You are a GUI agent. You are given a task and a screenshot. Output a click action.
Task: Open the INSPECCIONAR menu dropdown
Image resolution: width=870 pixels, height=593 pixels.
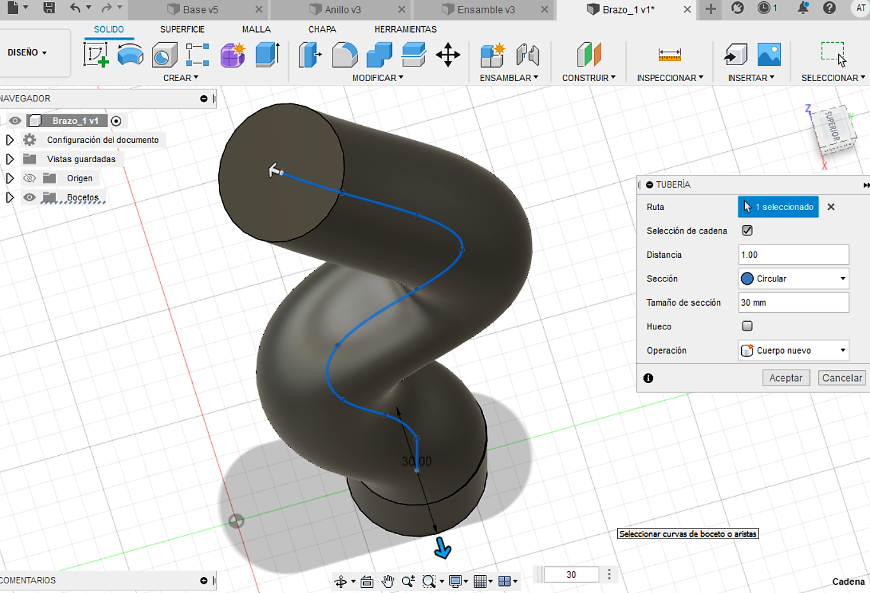pyautogui.click(x=670, y=78)
